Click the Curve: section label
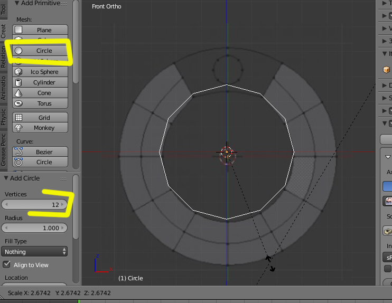 (x=25, y=141)
